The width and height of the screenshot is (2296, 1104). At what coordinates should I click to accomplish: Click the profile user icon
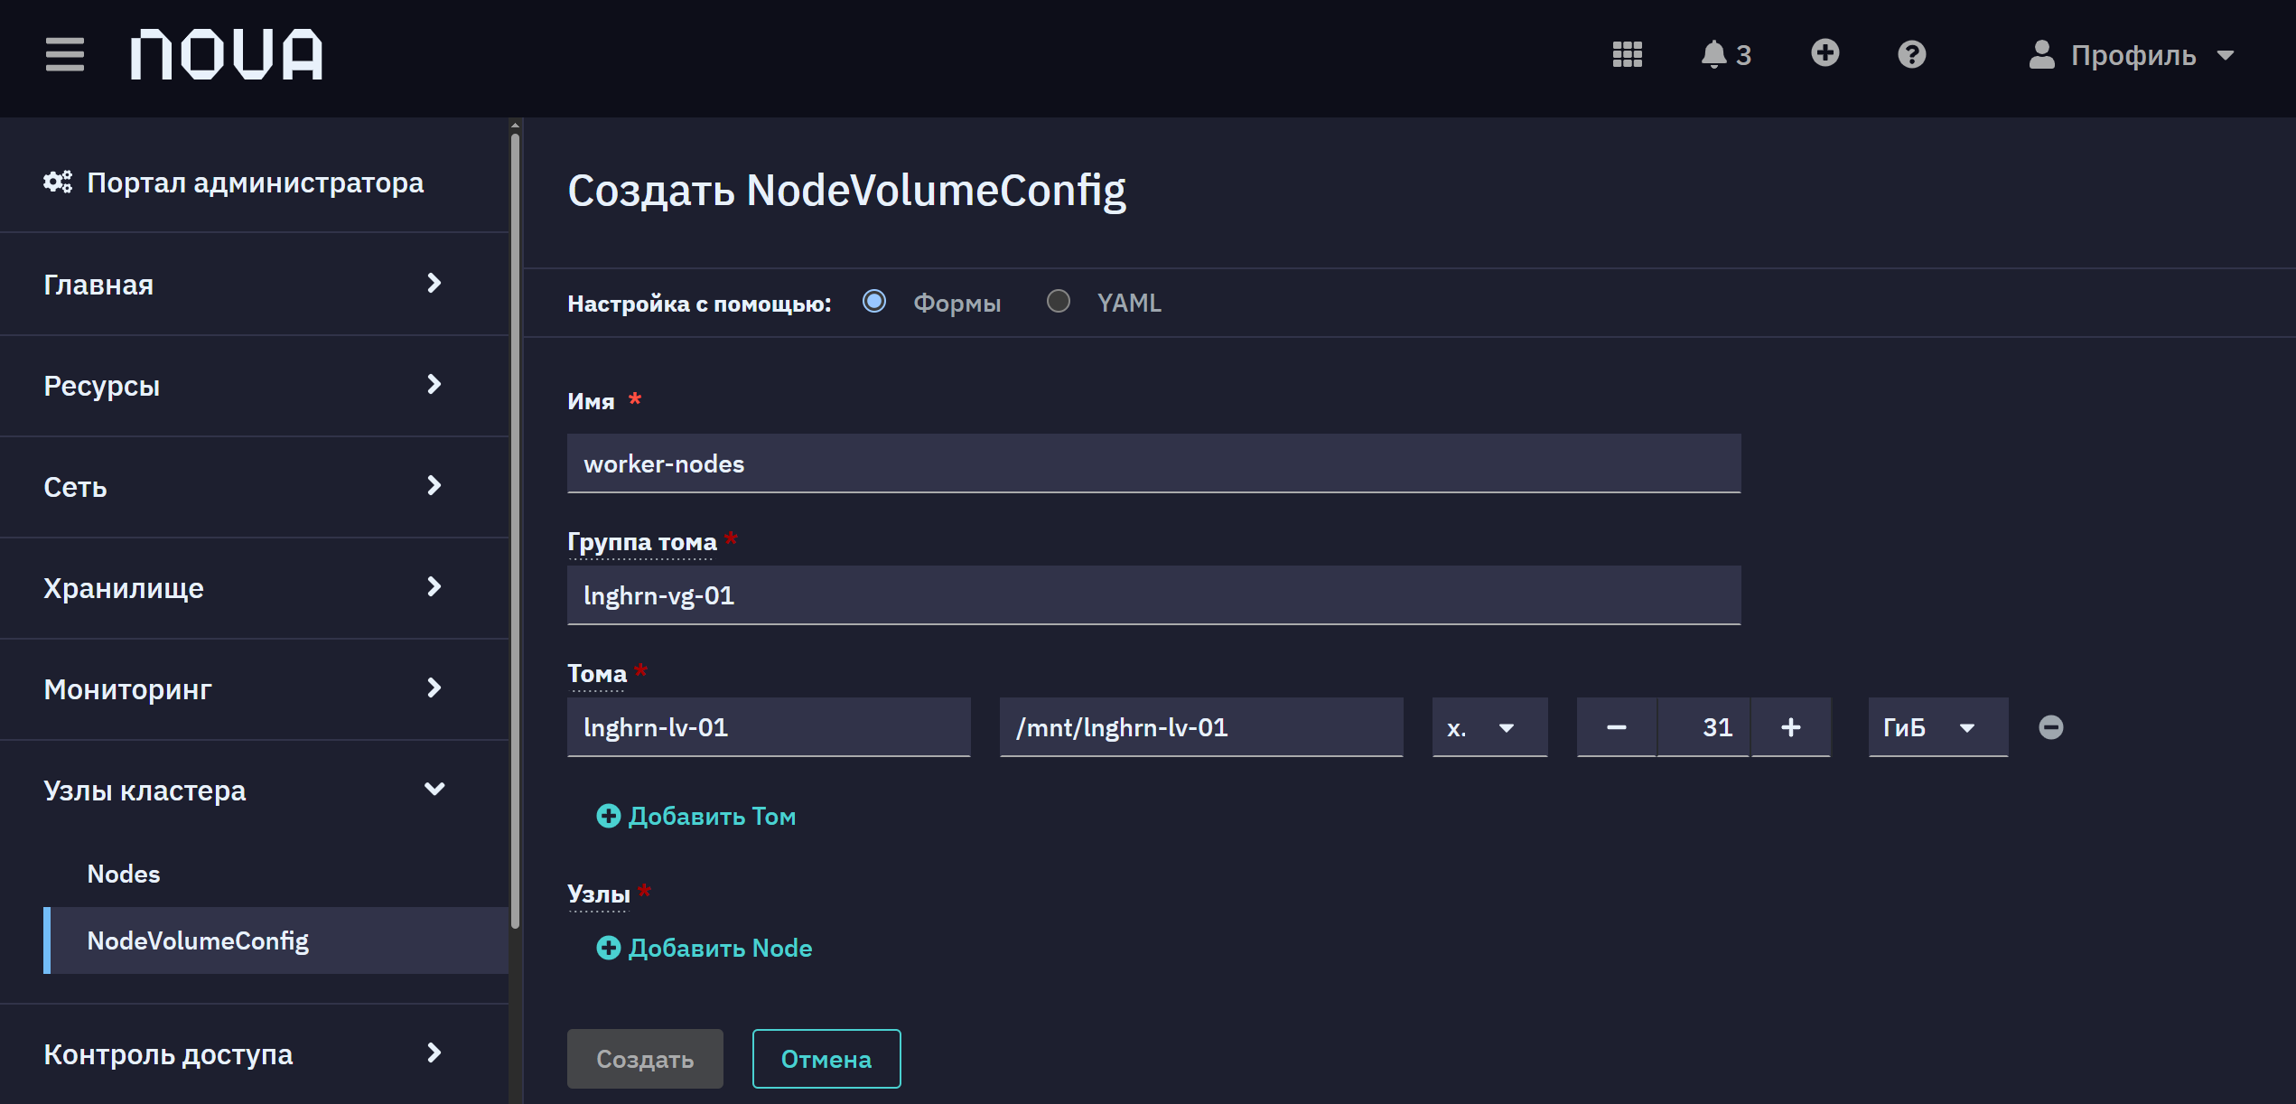[x=2041, y=54]
